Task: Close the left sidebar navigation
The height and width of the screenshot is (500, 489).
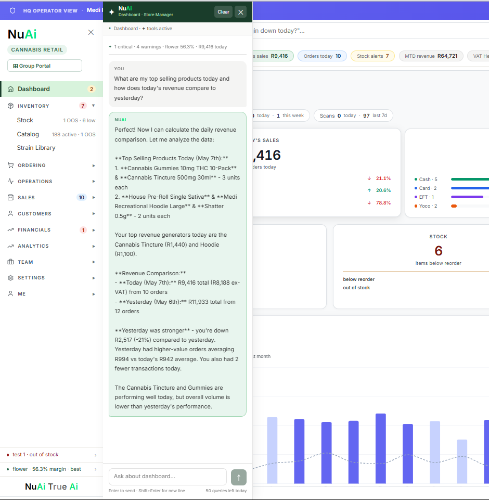Action: tap(91, 33)
